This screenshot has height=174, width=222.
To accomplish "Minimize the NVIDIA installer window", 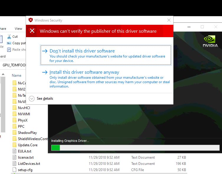I will click(189, 27).
